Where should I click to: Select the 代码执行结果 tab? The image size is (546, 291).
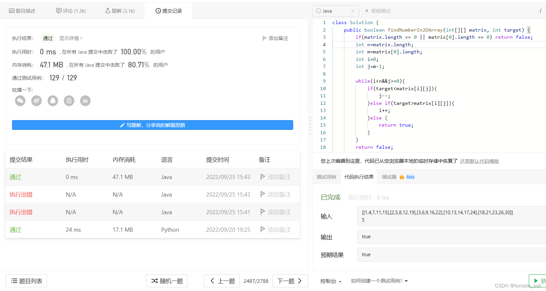pyautogui.click(x=359, y=177)
